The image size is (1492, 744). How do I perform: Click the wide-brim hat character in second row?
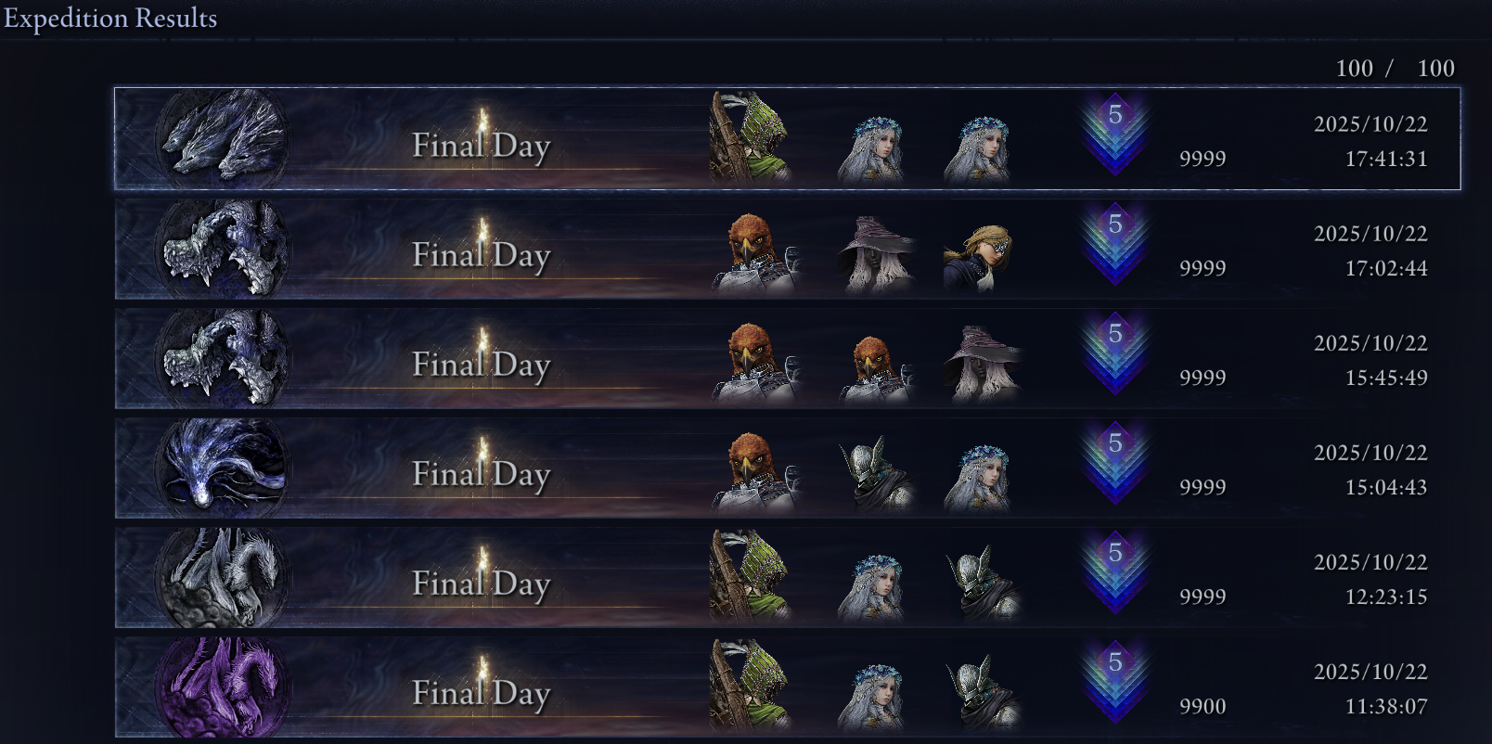coord(876,254)
